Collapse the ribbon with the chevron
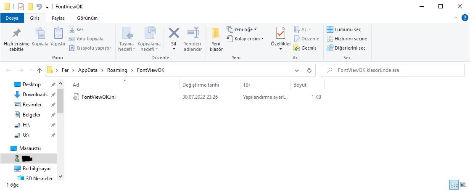470x190 pixels. tap(456, 18)
